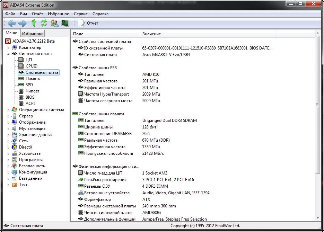
Task: Select the Системная плата subitem in tree
Action: [x=39, y=72]
